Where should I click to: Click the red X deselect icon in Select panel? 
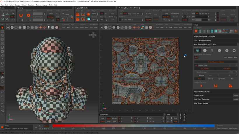(196, 31)
